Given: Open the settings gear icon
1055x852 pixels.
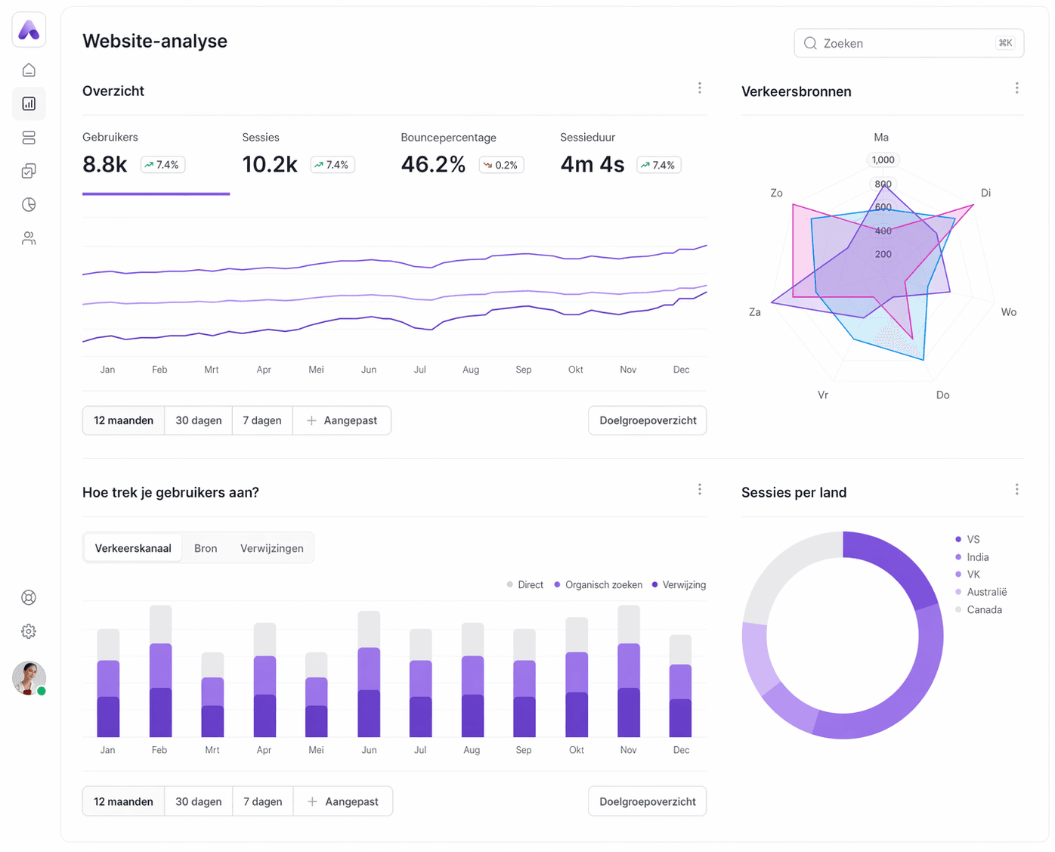Looking at the screenshot, I should (29, 631).
